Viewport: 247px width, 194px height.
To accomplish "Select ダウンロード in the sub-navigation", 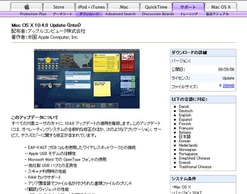I will pos(89,14).
